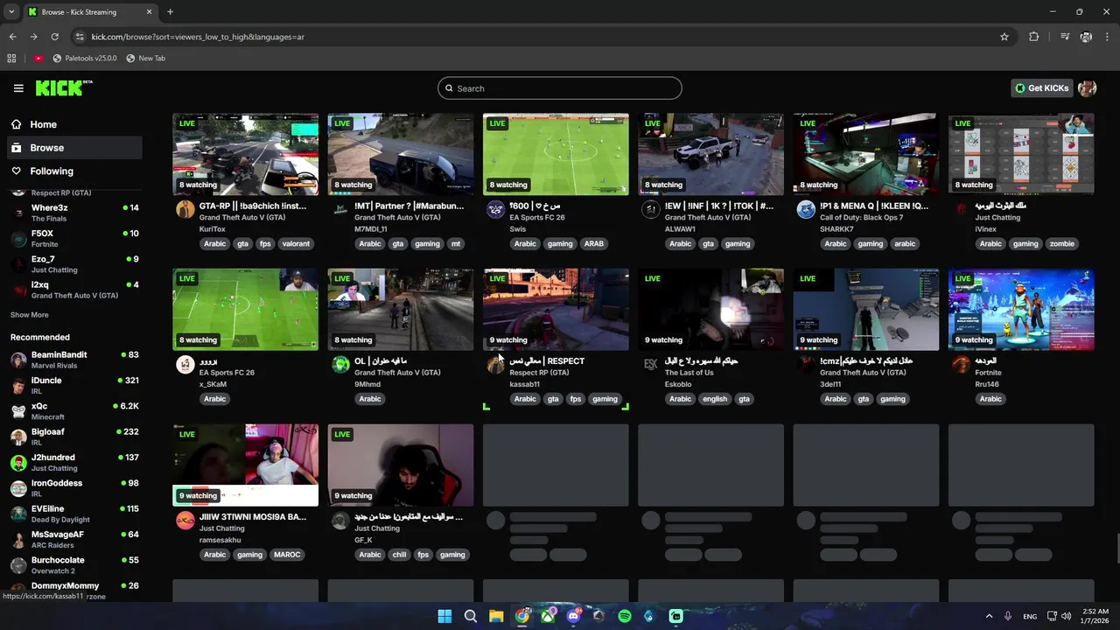Open Windows Start menu
The image size is (1120, 630).
point(444,616)
